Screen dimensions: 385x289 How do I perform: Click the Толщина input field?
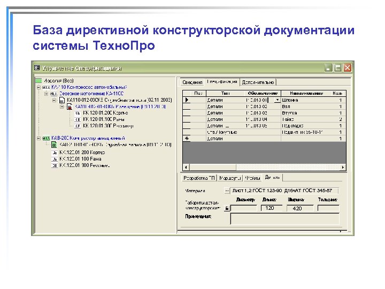[x=328, y=208]
